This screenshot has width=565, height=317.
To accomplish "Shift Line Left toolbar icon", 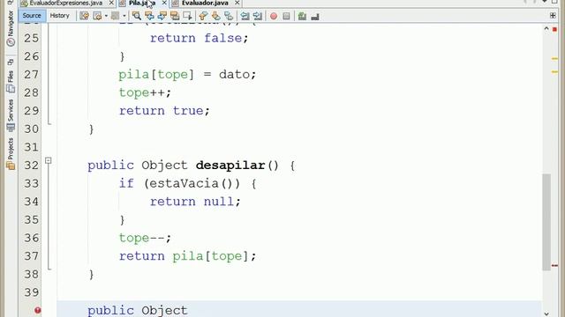I will 245,16.
